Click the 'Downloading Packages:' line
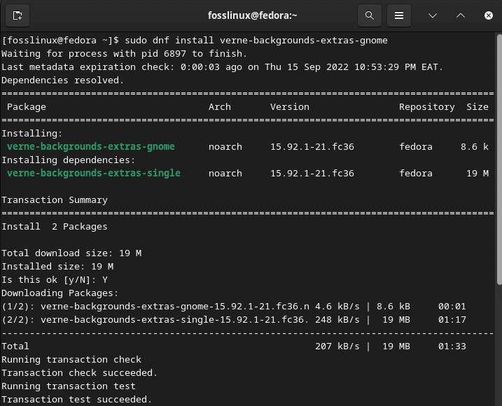 60,293
